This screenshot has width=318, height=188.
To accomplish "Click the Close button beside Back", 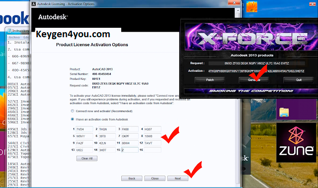I will (x=155, y=178).
